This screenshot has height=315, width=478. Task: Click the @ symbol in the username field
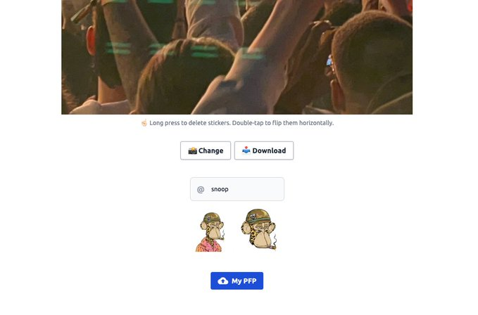pyautogui.click(x=201, y=190)
